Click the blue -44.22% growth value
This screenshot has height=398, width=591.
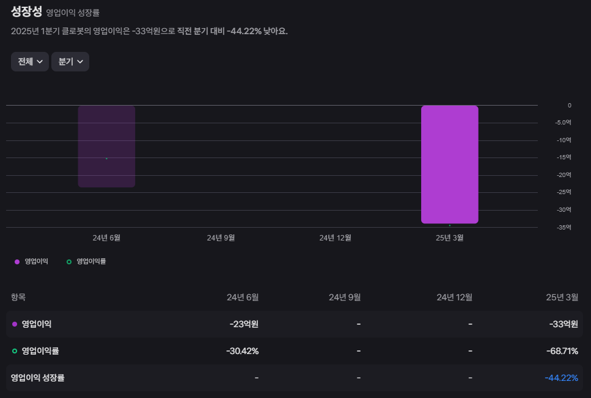click(x=561, y=378)
